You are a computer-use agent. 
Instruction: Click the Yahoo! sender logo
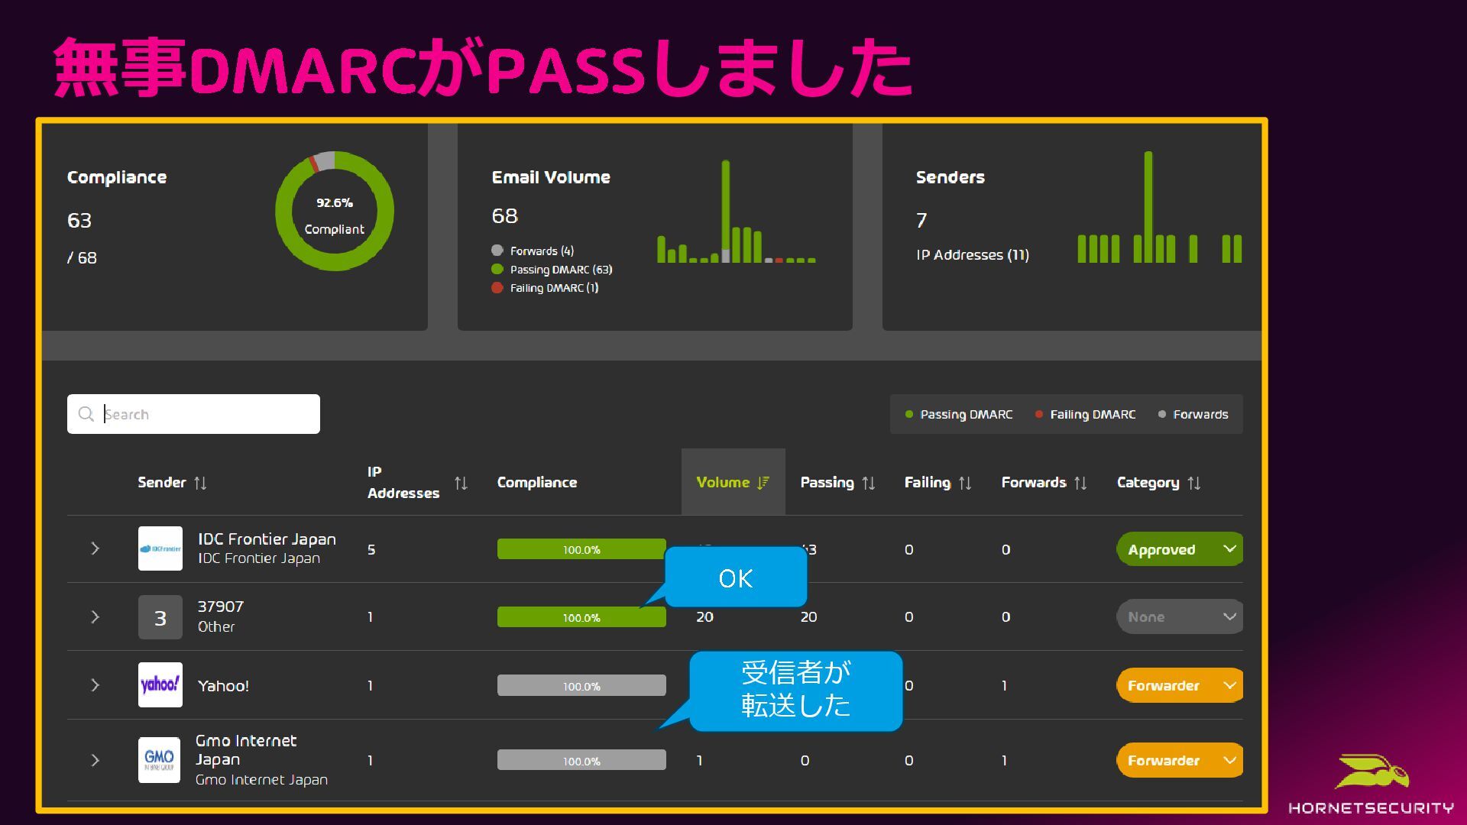click(x=160, y=684)
